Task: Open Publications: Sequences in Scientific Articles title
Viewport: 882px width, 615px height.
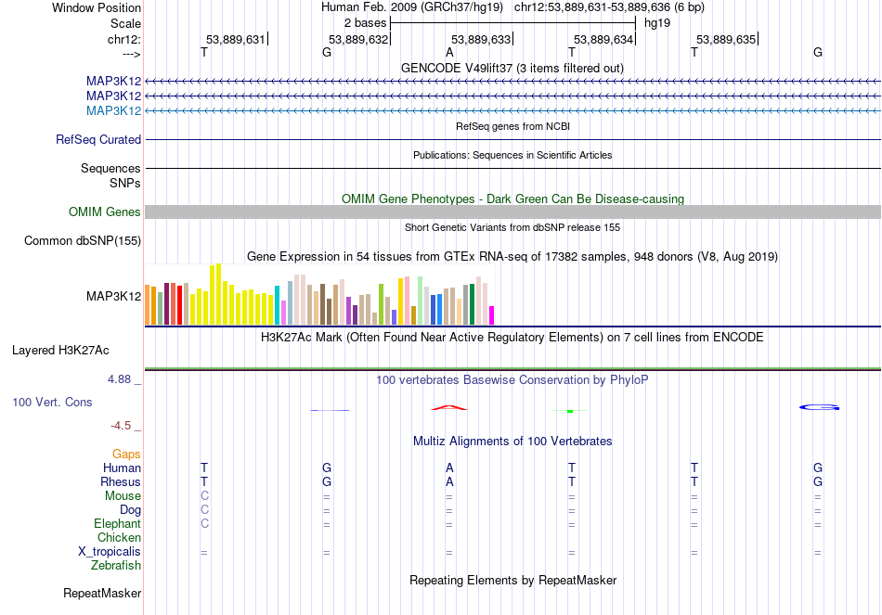Action: 512,155
